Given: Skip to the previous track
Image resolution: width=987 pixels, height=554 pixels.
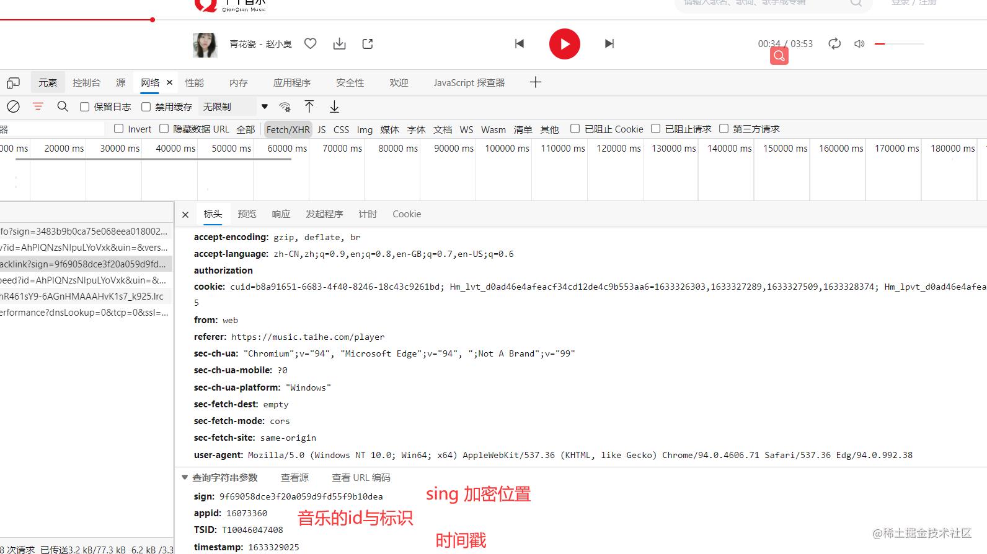Looking at the screenshot, I should pos(520,43).
